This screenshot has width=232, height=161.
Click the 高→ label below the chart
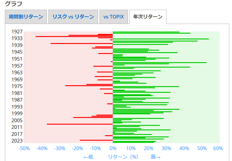(x=155, y=157)
